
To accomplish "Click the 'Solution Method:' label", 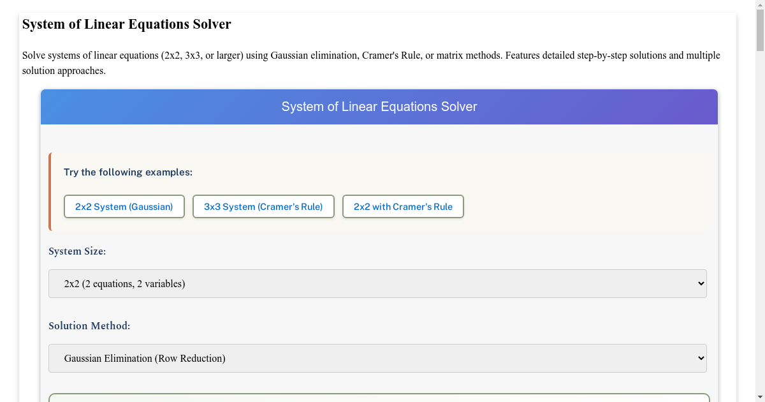I will click(x=89, y=325).
